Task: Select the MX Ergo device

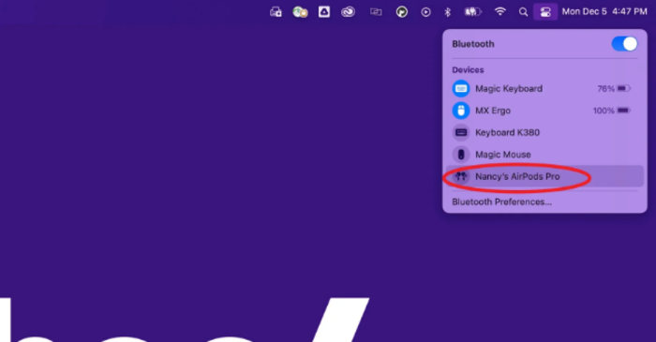Action: click(x=544, y=111)
